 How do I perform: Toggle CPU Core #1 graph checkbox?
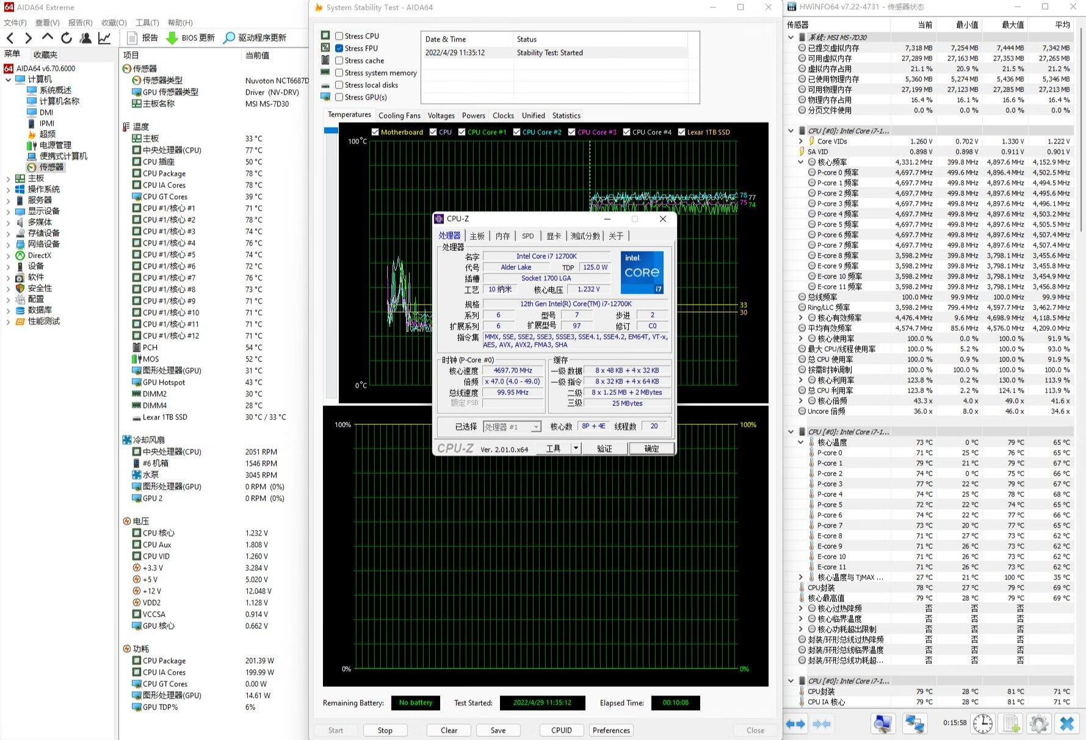tap(462, 132)
